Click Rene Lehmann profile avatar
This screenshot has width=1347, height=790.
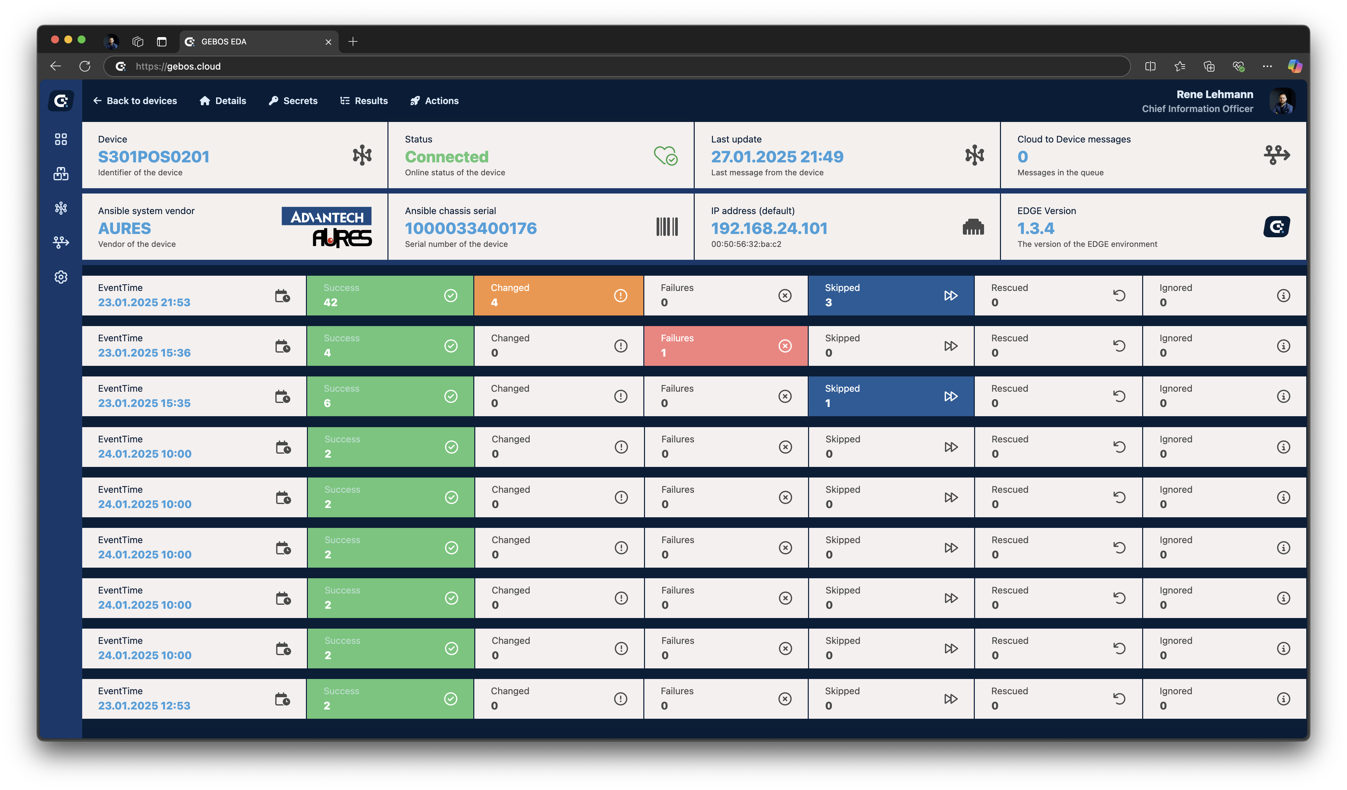[x=1282, y=101]
